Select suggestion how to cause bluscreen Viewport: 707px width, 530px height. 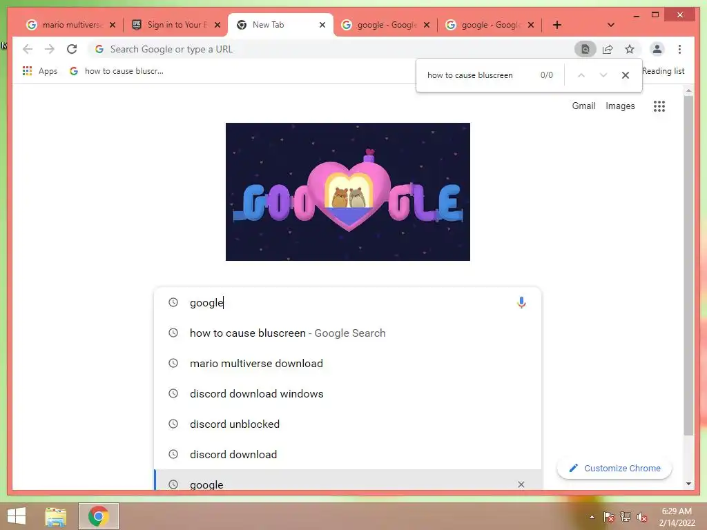[347, 333]
